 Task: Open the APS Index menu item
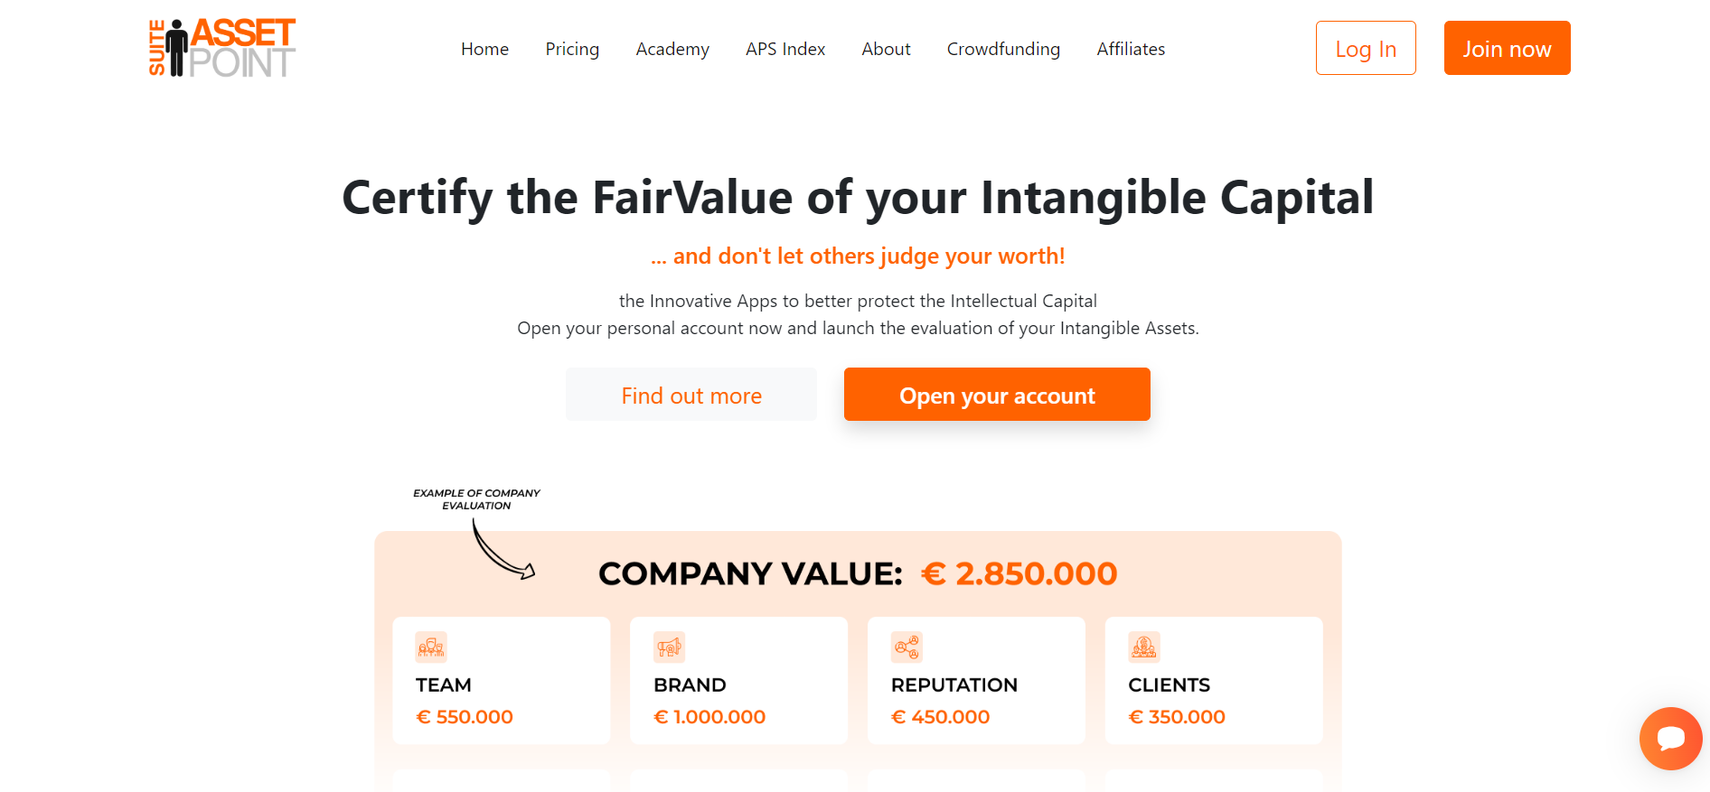point(785,49)
